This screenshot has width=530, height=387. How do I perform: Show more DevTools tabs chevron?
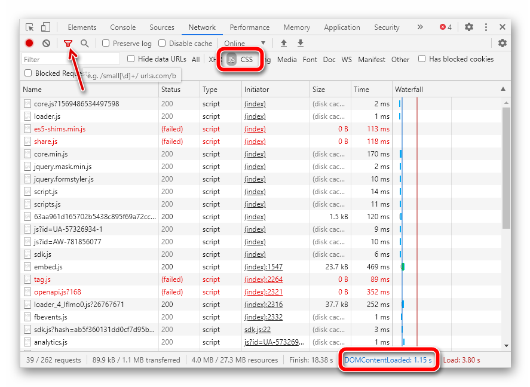tap(420, 27)
